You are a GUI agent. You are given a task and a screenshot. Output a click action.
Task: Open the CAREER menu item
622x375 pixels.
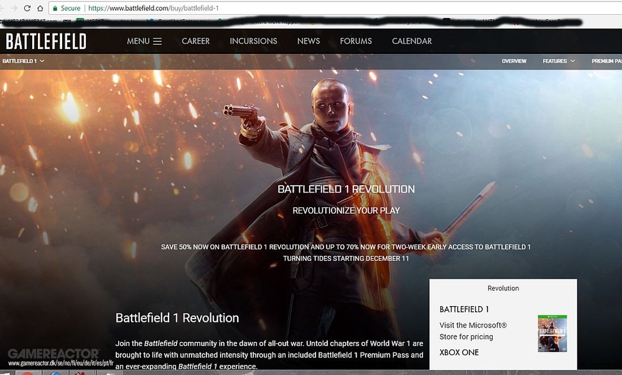(x=195, y=41)
